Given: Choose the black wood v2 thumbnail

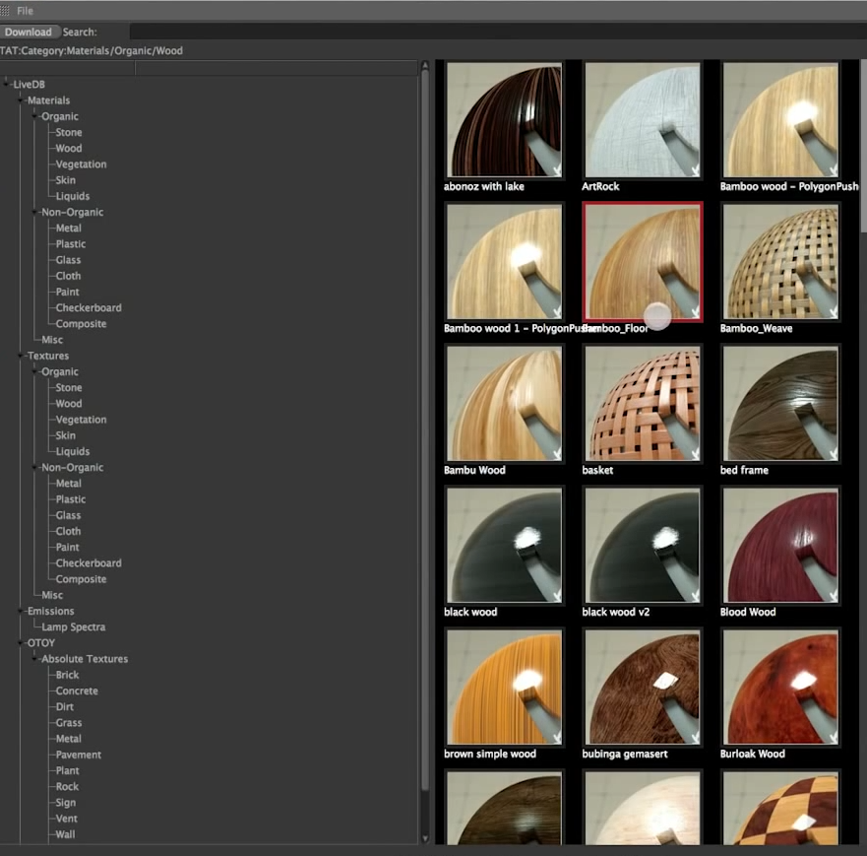Looking at the screenshot, I should (x=643, y=545).
